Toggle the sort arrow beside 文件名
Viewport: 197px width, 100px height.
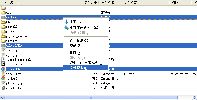[17, 3]
